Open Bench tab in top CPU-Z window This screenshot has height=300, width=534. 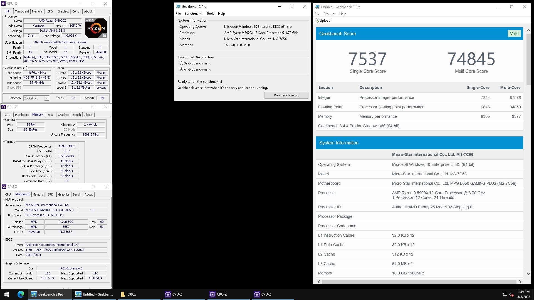76,11
